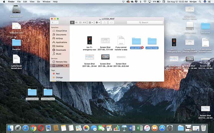Open App Store from the Dock

[x=162, y=128]
